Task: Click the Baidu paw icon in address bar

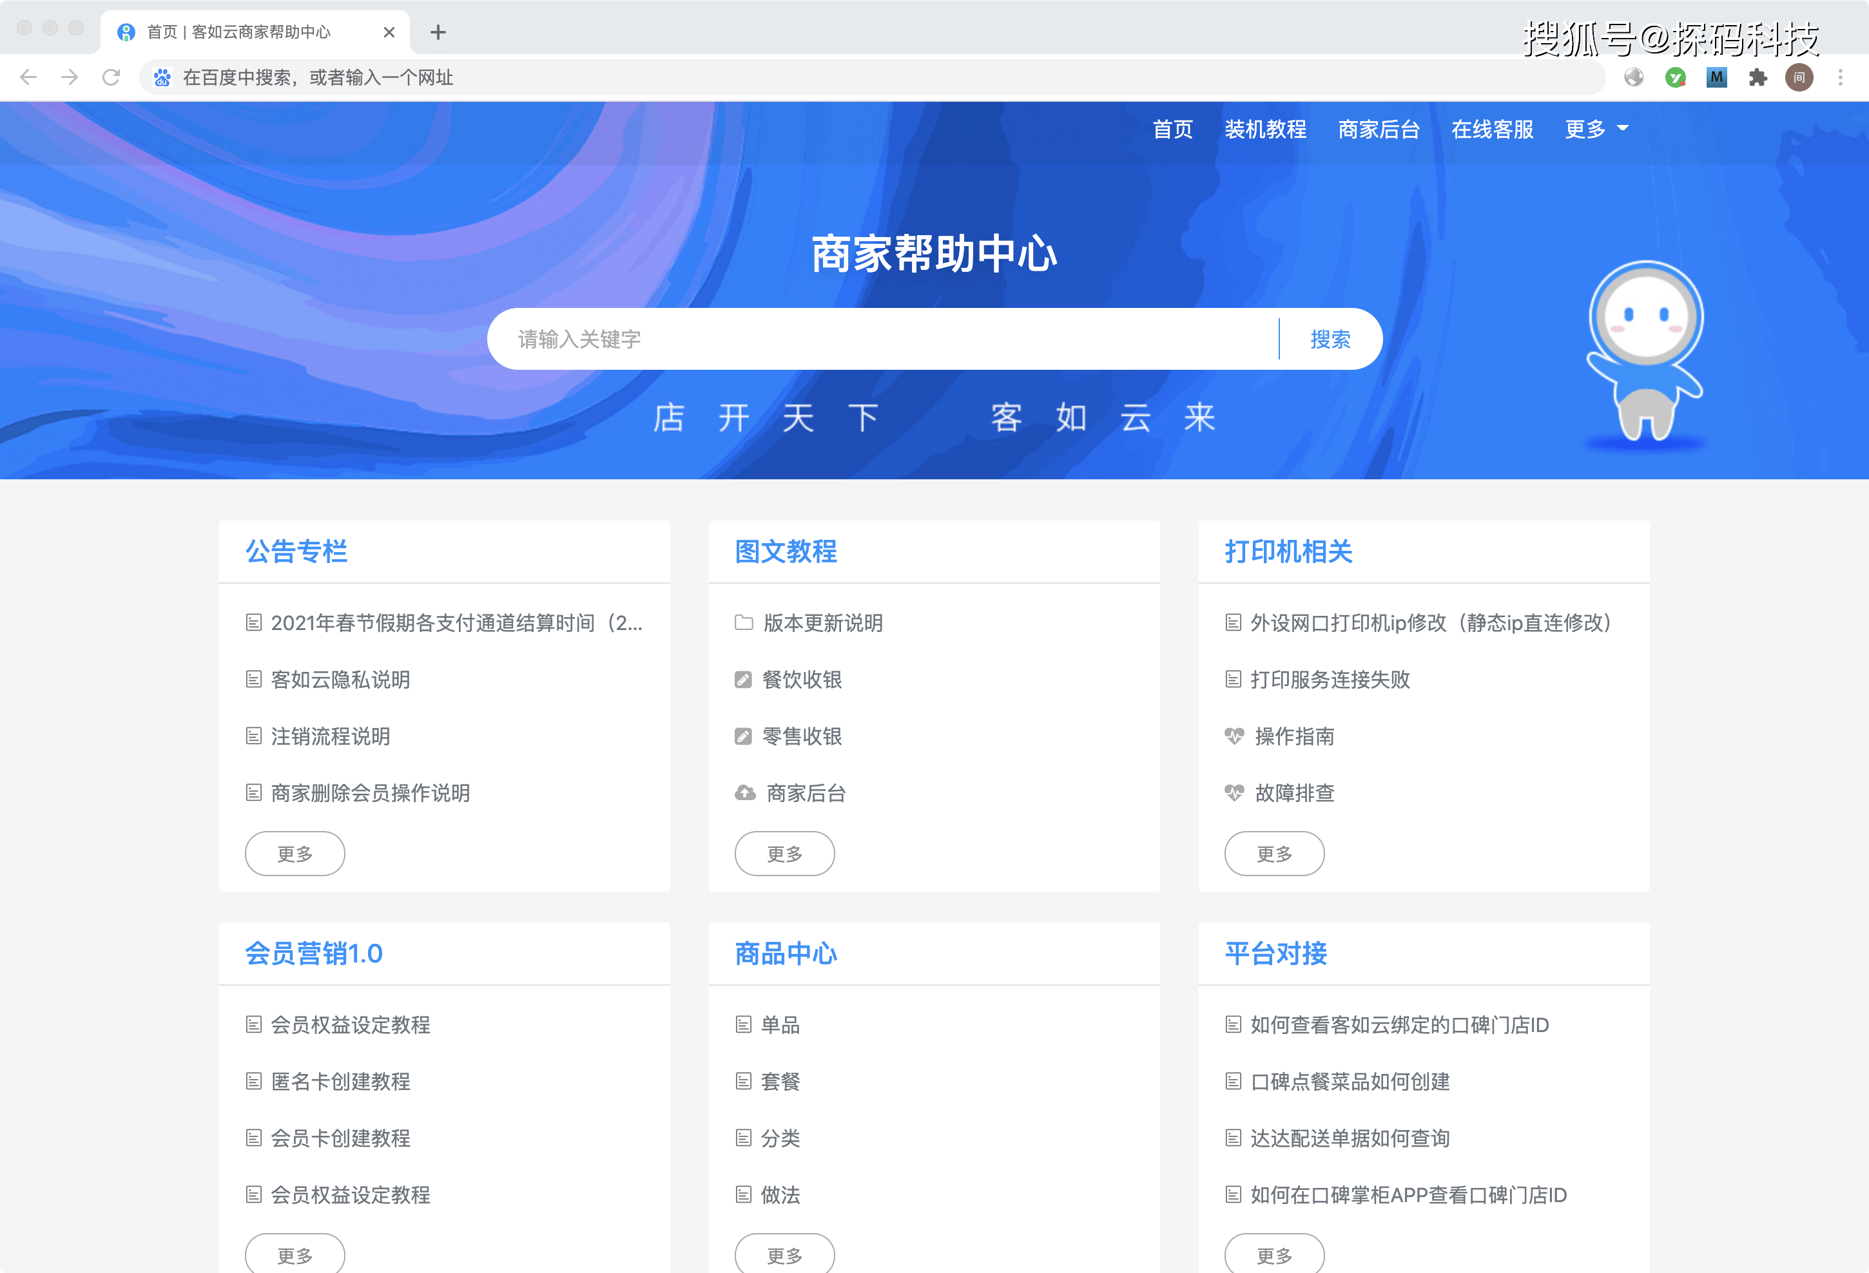Action: tap(162, 77)
